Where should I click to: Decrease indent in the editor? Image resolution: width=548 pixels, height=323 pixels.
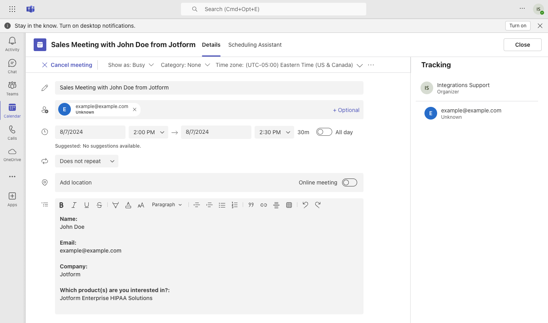pos(196,205)
